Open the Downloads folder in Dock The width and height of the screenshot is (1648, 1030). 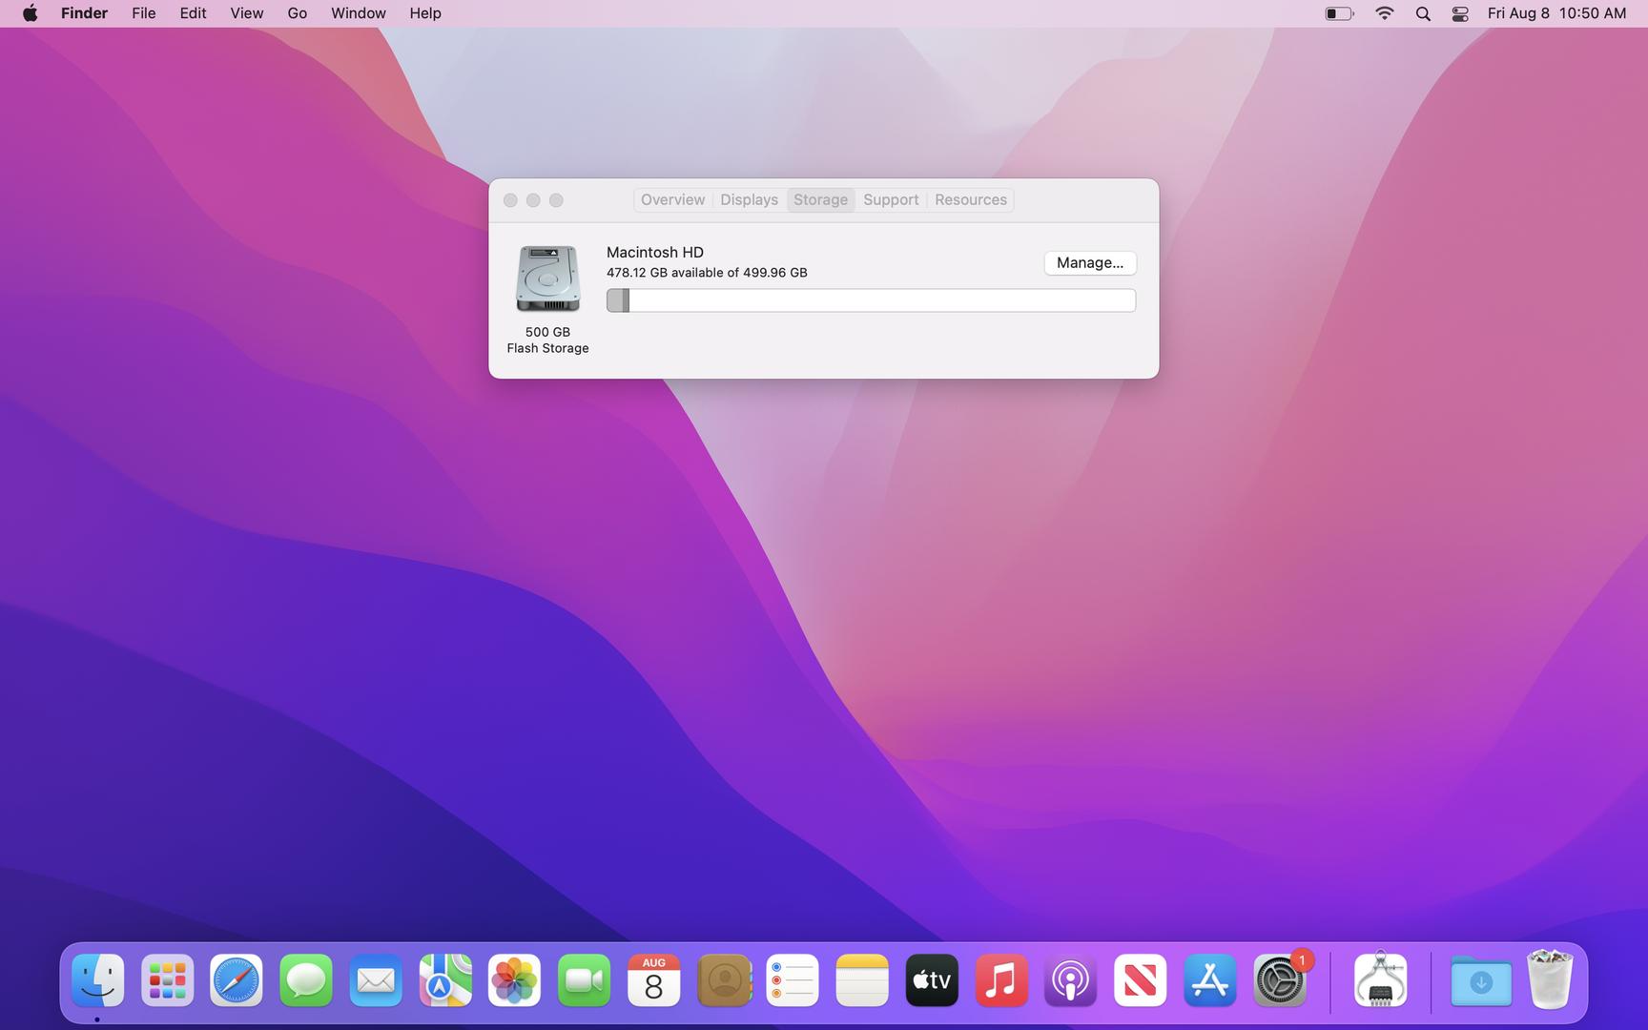[x=1481, y=980]
